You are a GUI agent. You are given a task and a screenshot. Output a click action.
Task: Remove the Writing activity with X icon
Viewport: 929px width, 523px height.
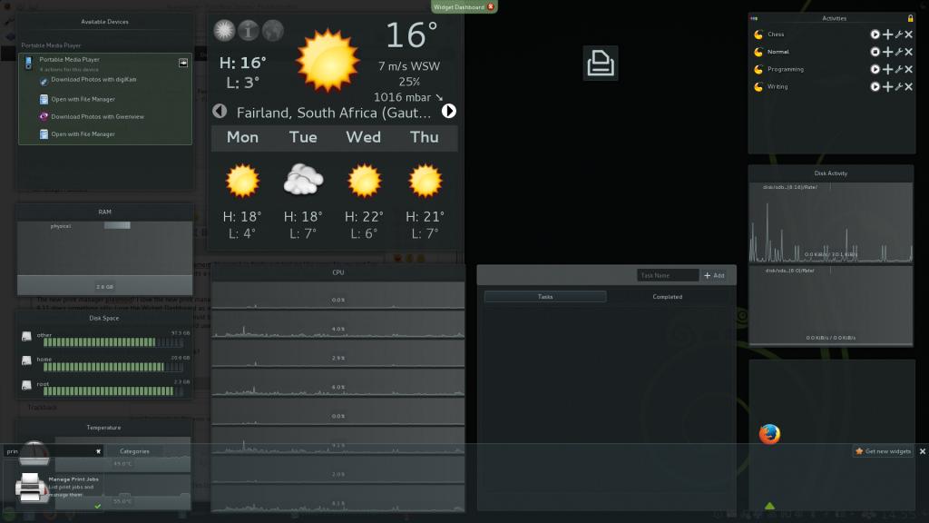(909, 87)
